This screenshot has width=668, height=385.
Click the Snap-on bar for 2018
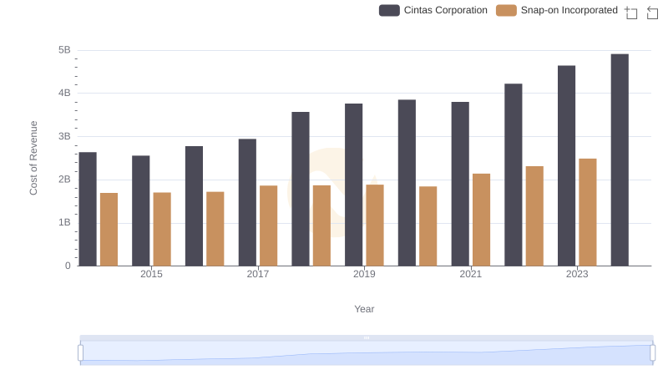[321, 225]
